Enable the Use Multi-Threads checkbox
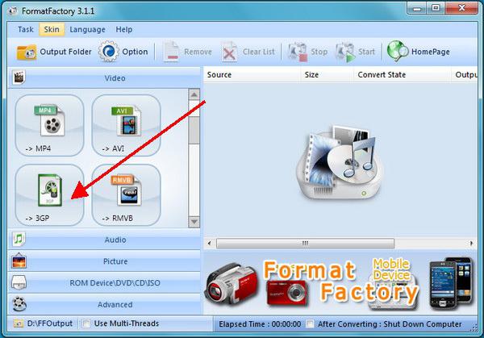Image resolution: width=484 pixels, height=338 pixels. [86, 323]
